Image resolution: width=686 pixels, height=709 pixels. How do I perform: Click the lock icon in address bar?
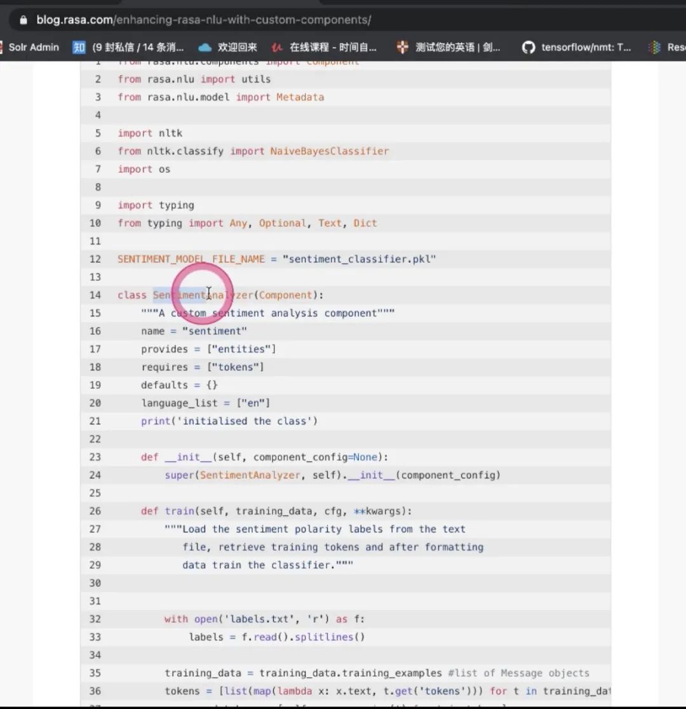(24, 20)
